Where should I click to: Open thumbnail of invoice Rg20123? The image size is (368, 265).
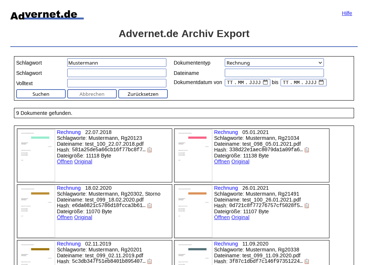click(36, 156)
